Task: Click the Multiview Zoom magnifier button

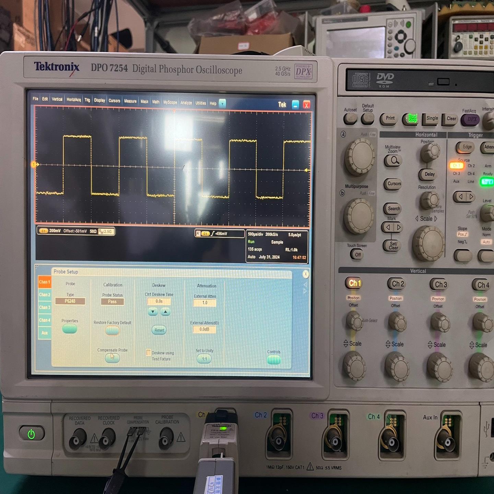Action: pyautogui.click(x=393, y=161)
